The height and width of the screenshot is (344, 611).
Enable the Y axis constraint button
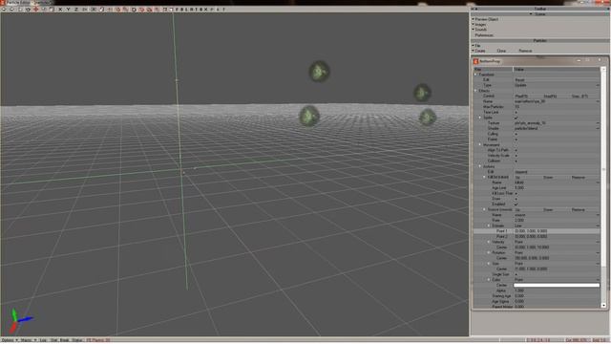click(x=68, y=9)
